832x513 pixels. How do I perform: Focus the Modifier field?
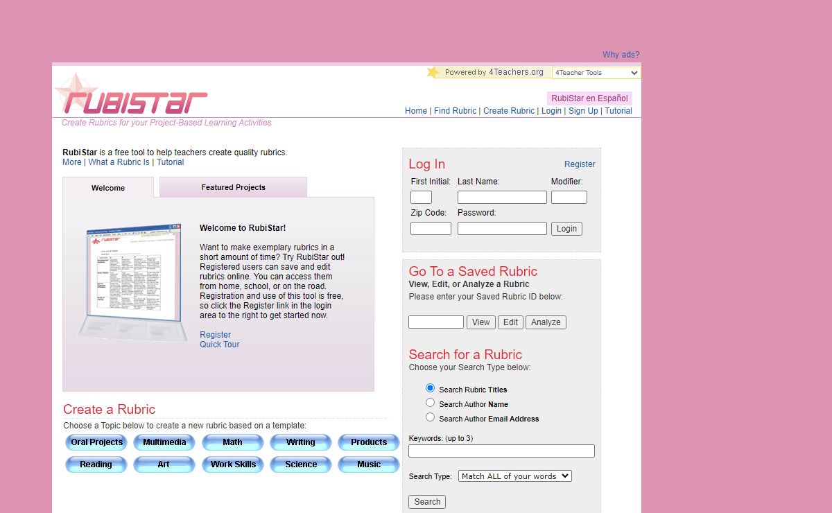tap(569, 198)
